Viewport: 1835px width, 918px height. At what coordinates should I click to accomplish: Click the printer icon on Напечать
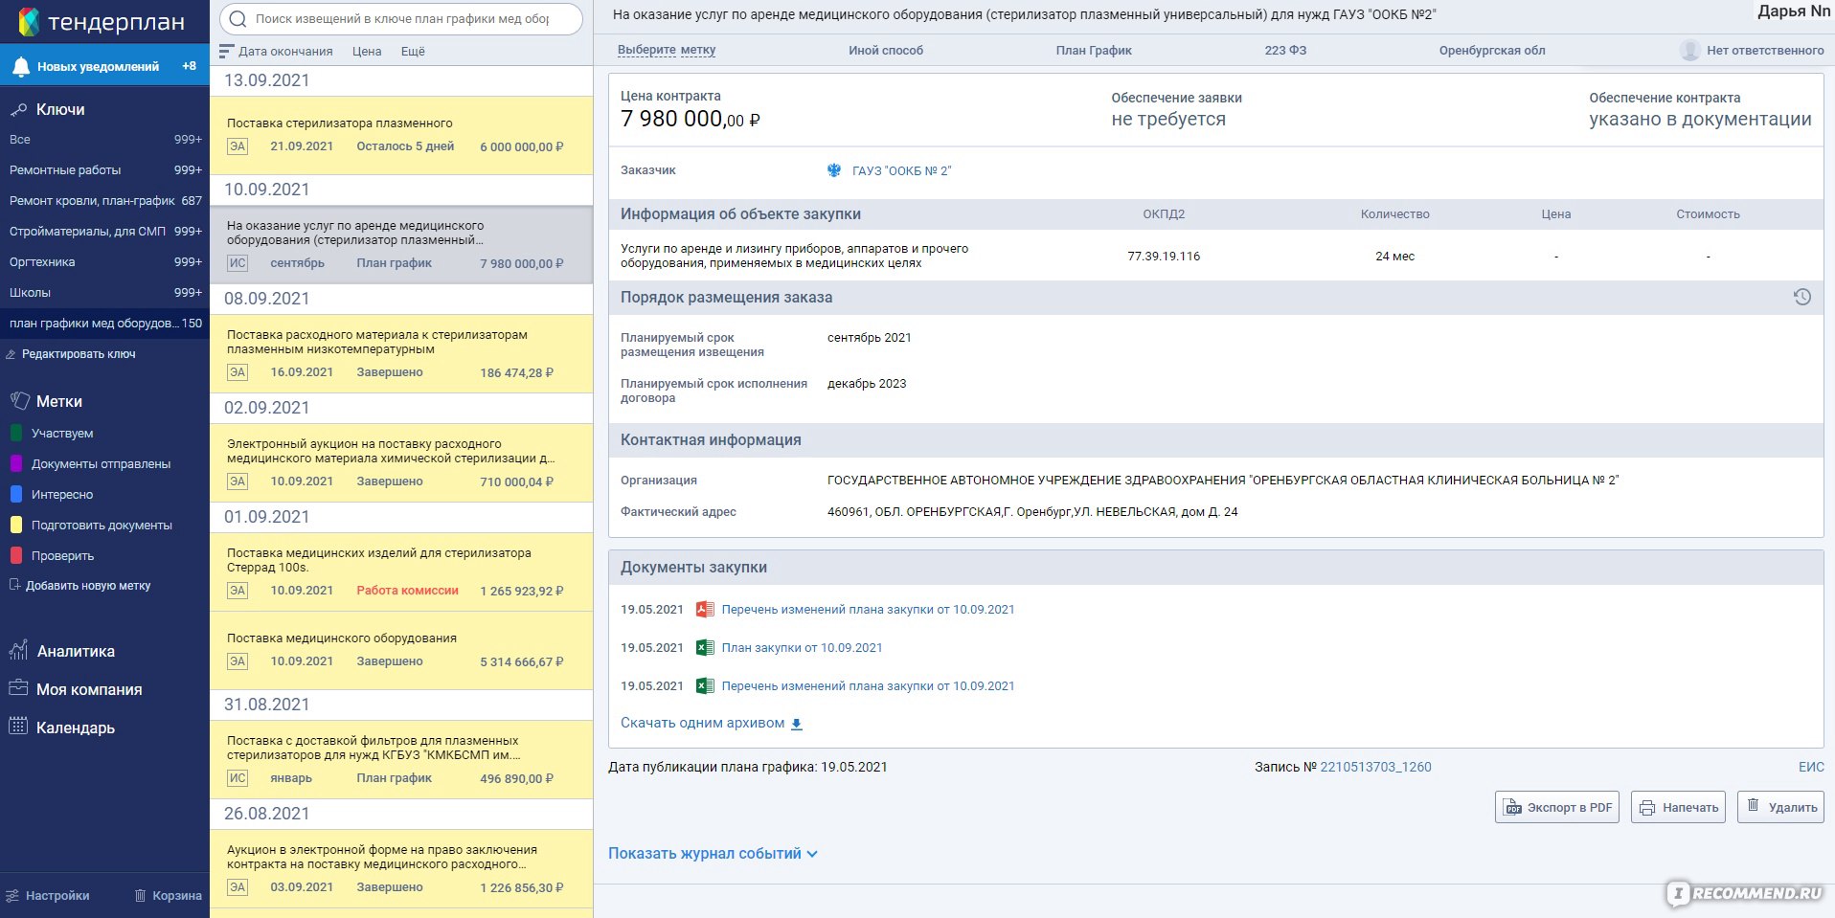[x=1647, y=808]
